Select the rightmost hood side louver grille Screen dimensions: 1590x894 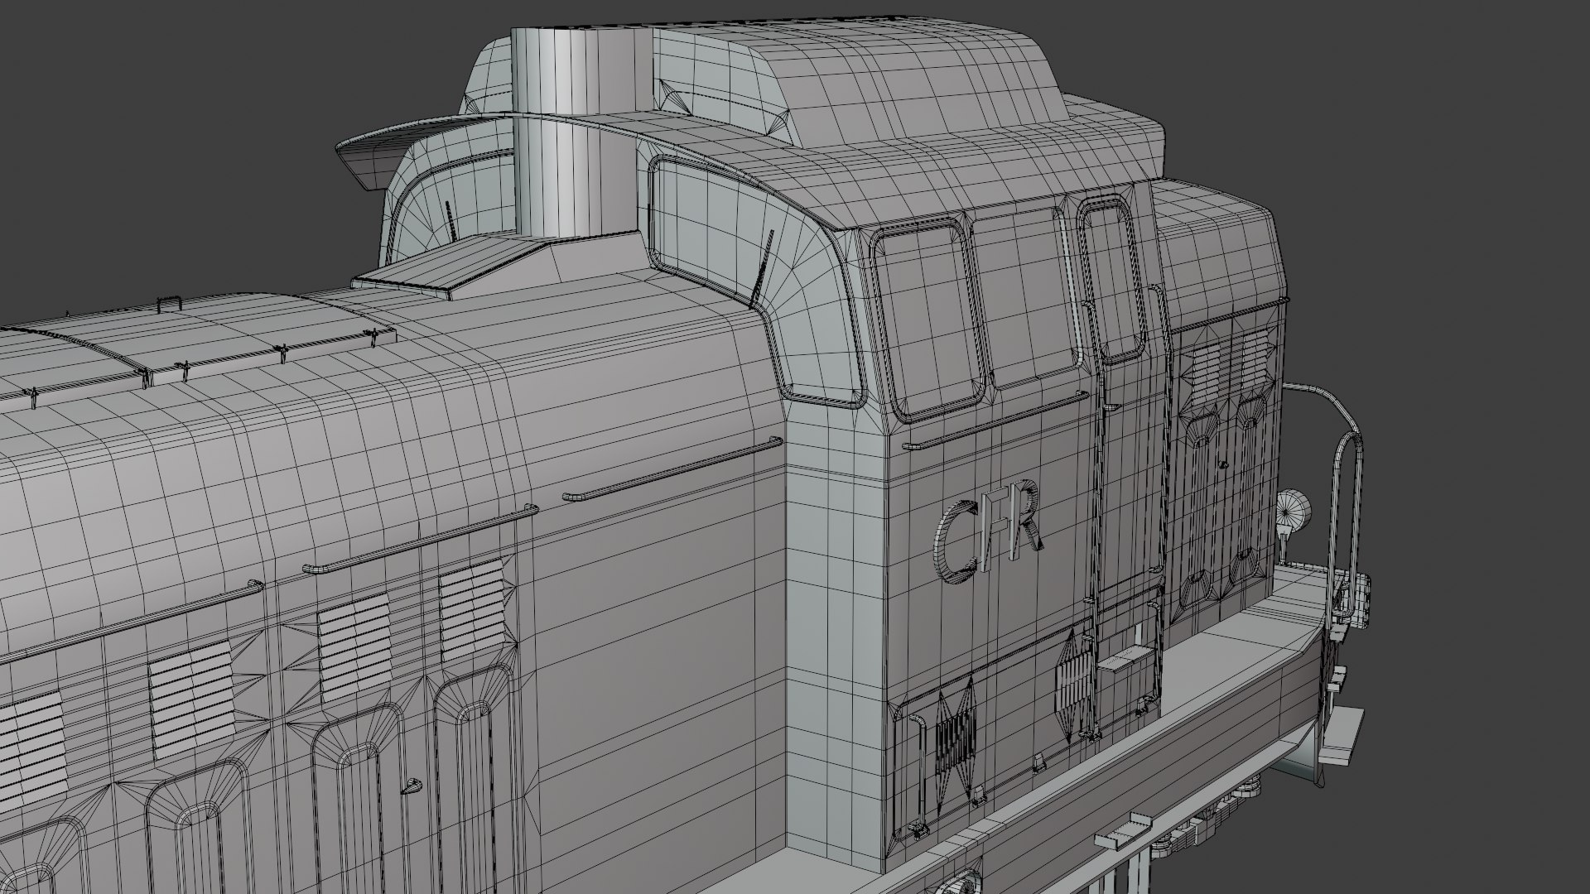click(x=470, y=609)
